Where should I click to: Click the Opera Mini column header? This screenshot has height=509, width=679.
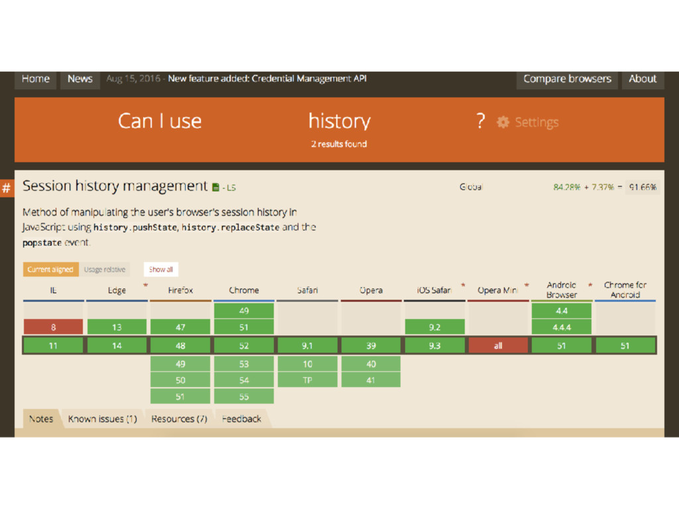pyautogui.click(x=497, y=290)
